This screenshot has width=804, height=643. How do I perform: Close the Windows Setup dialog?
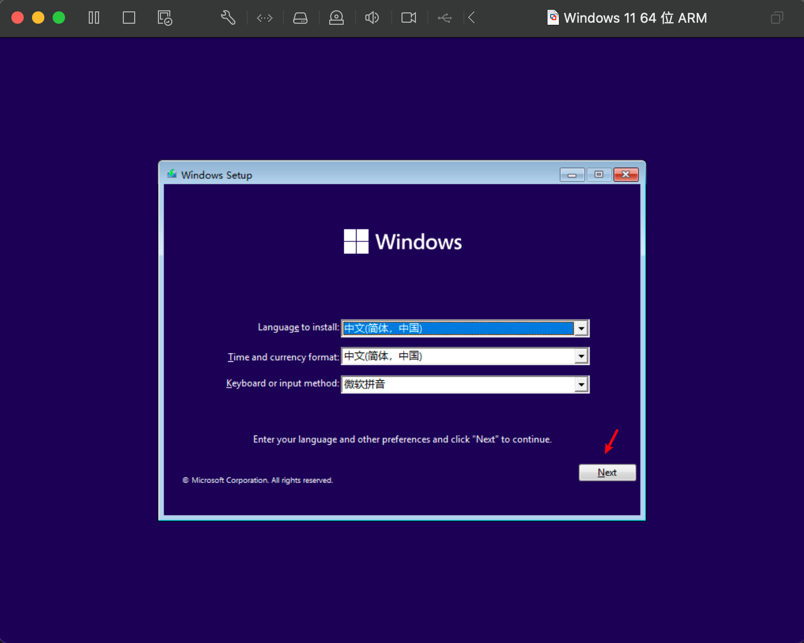click(625, 175)
